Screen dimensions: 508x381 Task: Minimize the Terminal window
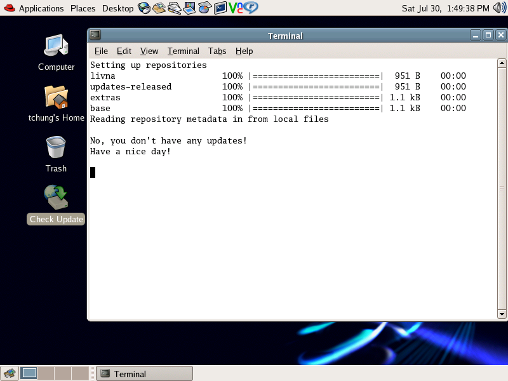coord(476,35)
